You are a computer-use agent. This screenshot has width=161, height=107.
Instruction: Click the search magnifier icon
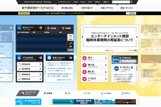click(x=132, y=2)
